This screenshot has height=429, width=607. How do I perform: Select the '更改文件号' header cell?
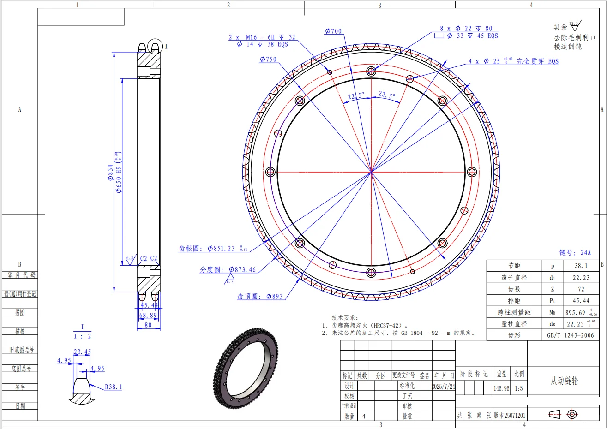403,375
